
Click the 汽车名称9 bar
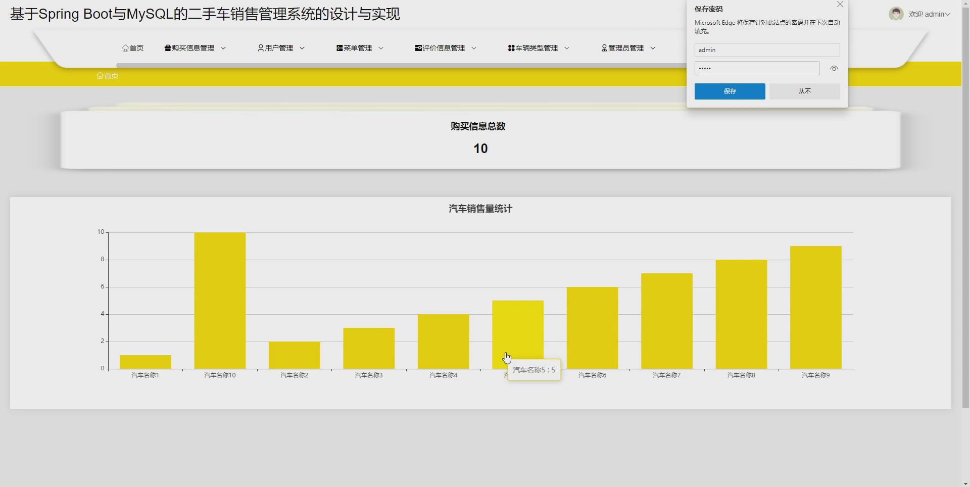pos(816,308)
